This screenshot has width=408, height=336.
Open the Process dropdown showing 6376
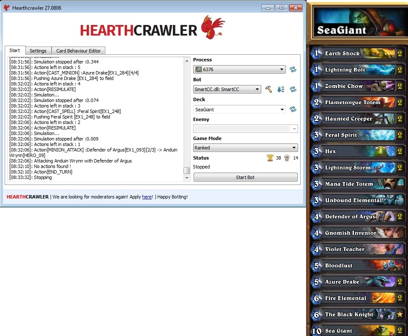click(239, 69)
